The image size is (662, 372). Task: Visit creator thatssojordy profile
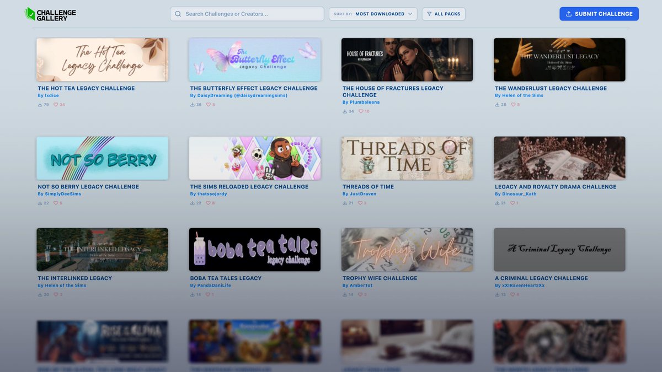click(209, 194)
